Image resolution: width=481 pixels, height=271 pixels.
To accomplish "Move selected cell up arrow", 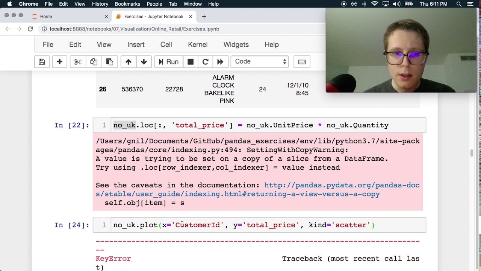I will (x=128, y=62).
